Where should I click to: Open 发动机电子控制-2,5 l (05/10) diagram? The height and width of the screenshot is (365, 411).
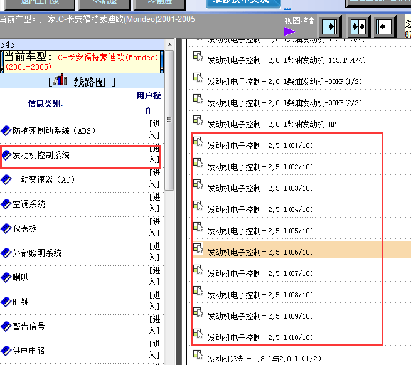pos(260,231)
